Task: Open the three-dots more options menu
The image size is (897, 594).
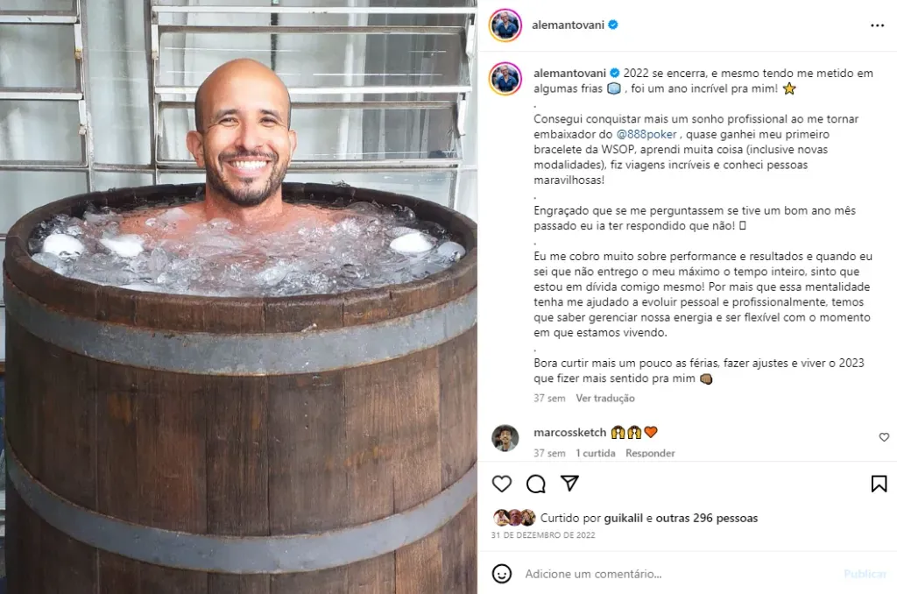Action: (877, 25)
